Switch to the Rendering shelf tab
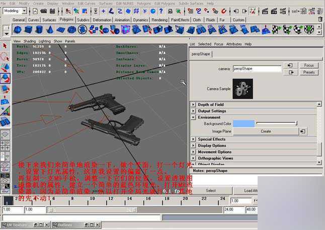Image resolution: width=325 pixels, height=230 pixels. coord(159,20)
